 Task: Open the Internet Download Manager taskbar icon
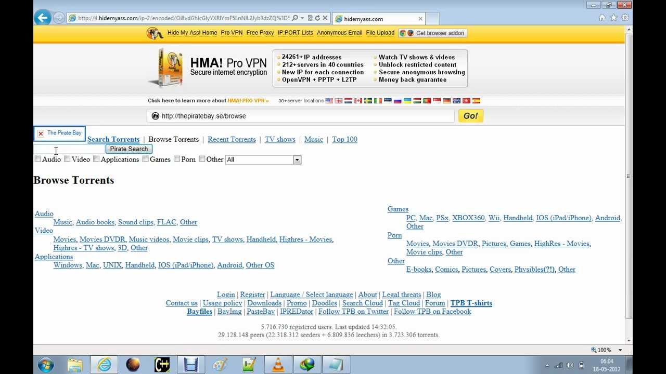click(307, 365)
